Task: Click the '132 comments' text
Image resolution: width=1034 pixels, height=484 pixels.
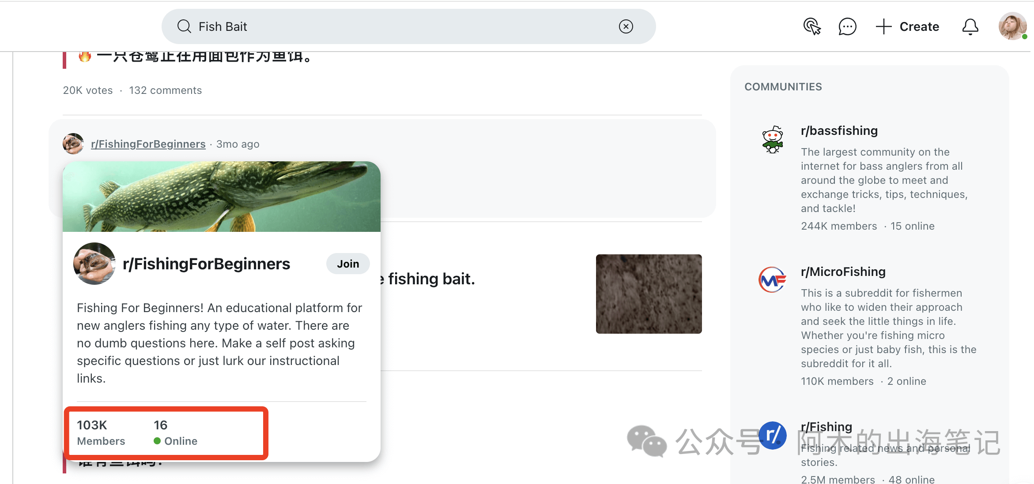Action: (165, 90)
